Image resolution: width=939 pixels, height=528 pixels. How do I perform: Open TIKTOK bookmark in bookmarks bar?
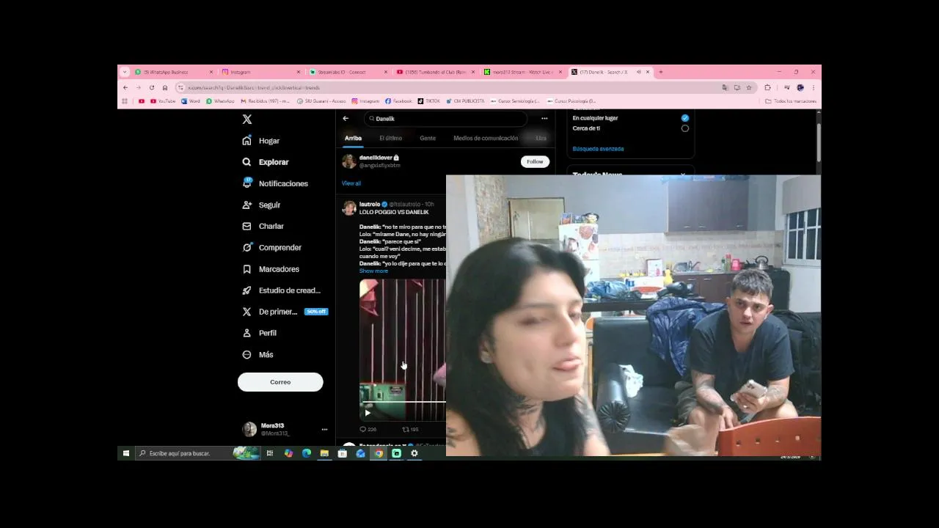pyautogui.click(x=429, y=101)
